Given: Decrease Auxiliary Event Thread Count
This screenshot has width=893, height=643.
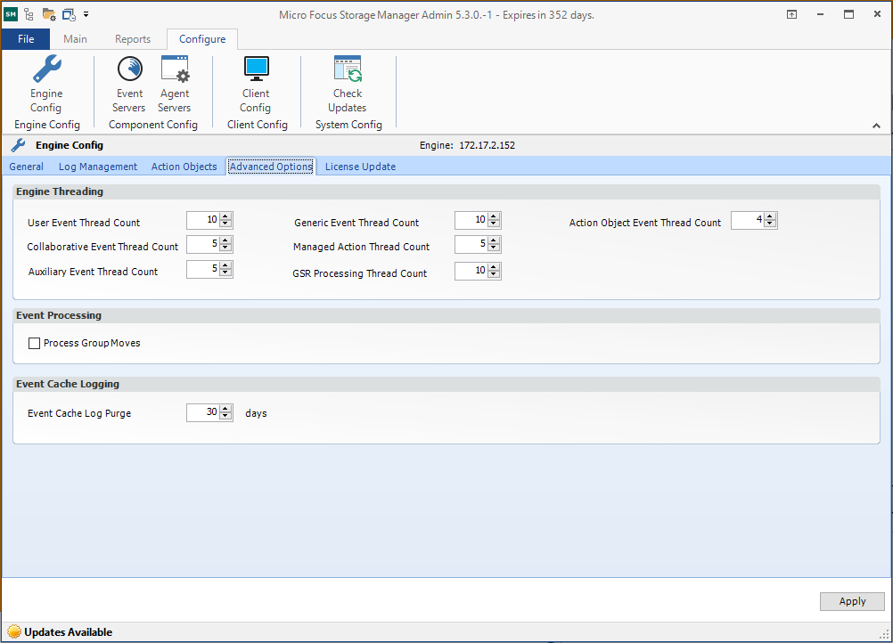Looking at the screenshot, I should 225,273.
